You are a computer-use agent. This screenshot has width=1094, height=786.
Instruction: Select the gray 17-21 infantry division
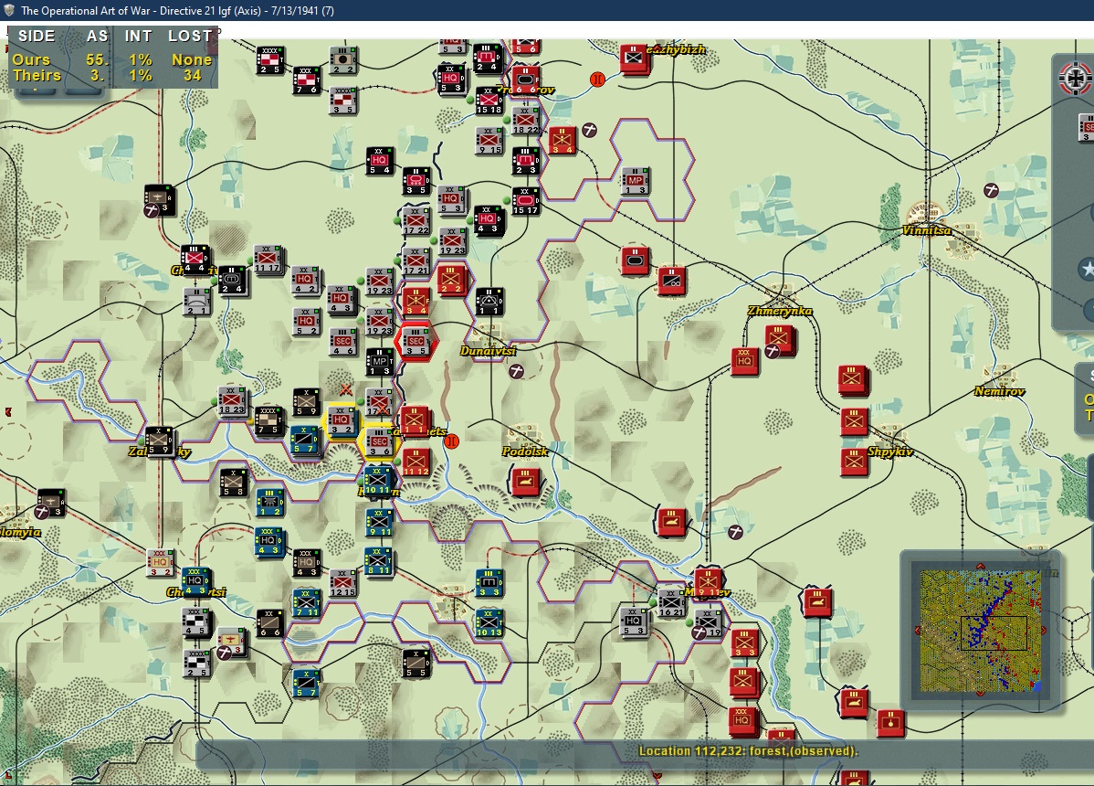[x=416, y=261]
